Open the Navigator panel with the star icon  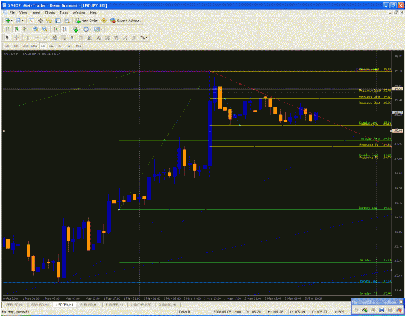click(49, 21)
